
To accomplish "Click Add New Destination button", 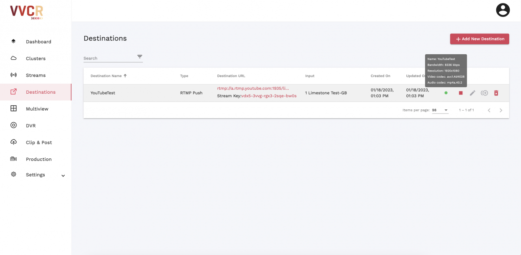I will click(479, 39).
